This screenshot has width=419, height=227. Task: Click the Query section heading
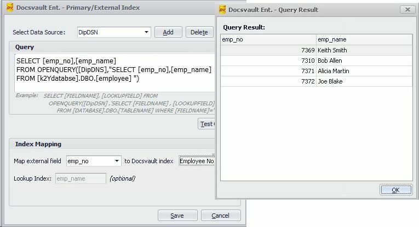[25, 47]
